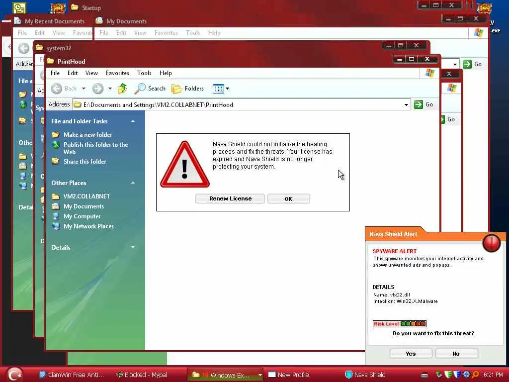The height and width of the screenshot is (382, 509).
Task: Open My Network Places link
Action: (88, 226)
